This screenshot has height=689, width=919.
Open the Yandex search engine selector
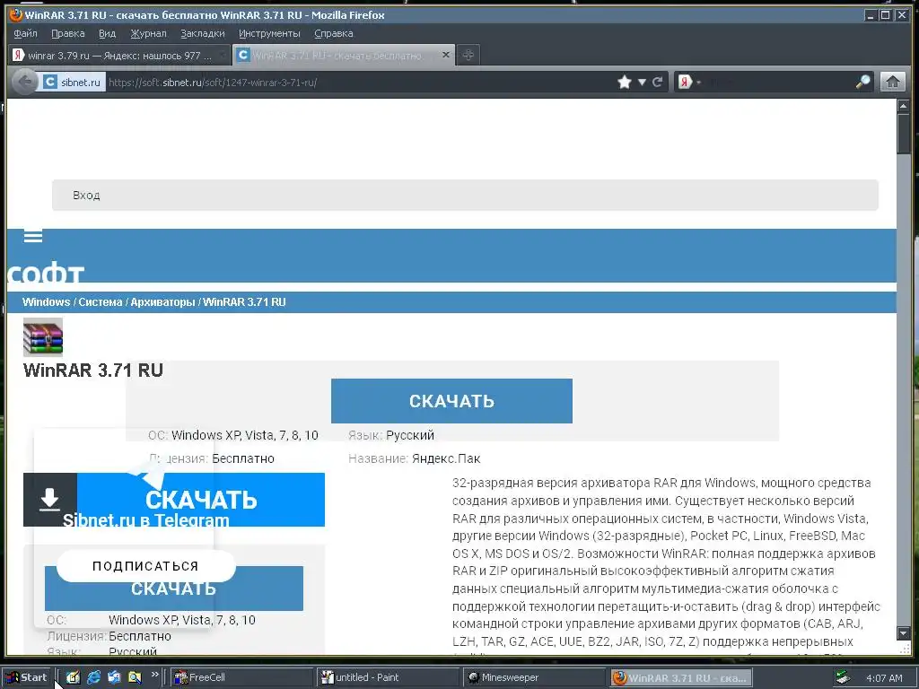[x=689, y=82]
